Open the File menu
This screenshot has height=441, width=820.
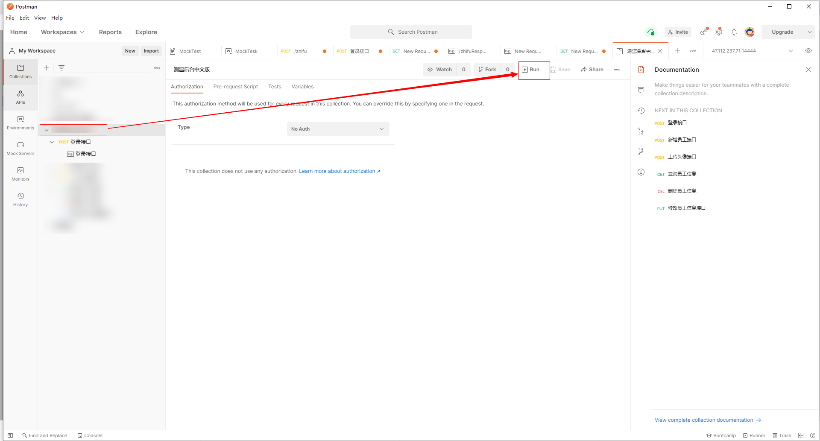10,18
